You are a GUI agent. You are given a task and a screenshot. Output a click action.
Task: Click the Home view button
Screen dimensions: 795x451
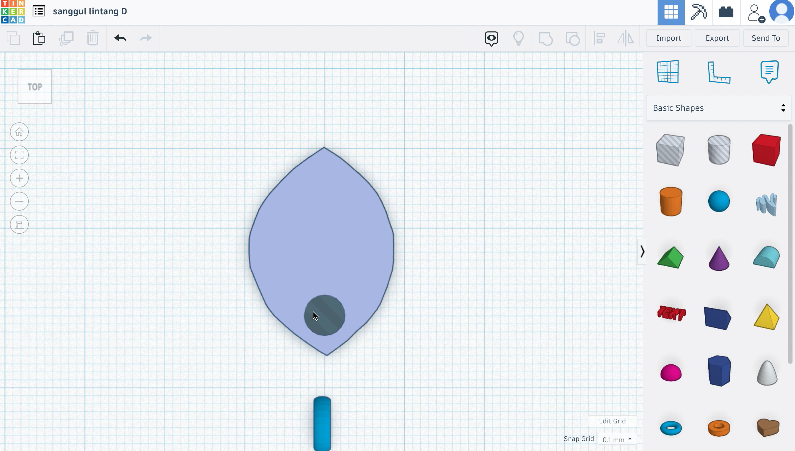tap(19, 132)
